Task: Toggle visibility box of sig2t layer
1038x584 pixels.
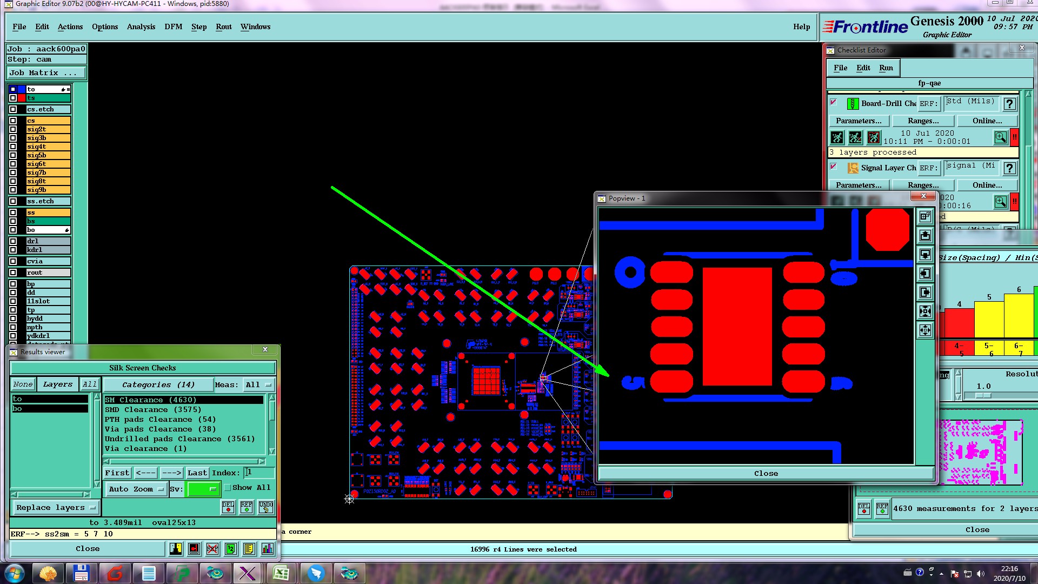Action: pos(13,129)
